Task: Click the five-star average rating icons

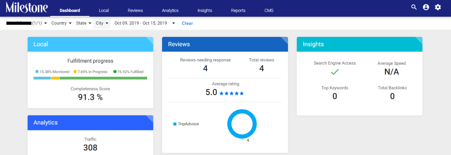Action: coord(232,93)
